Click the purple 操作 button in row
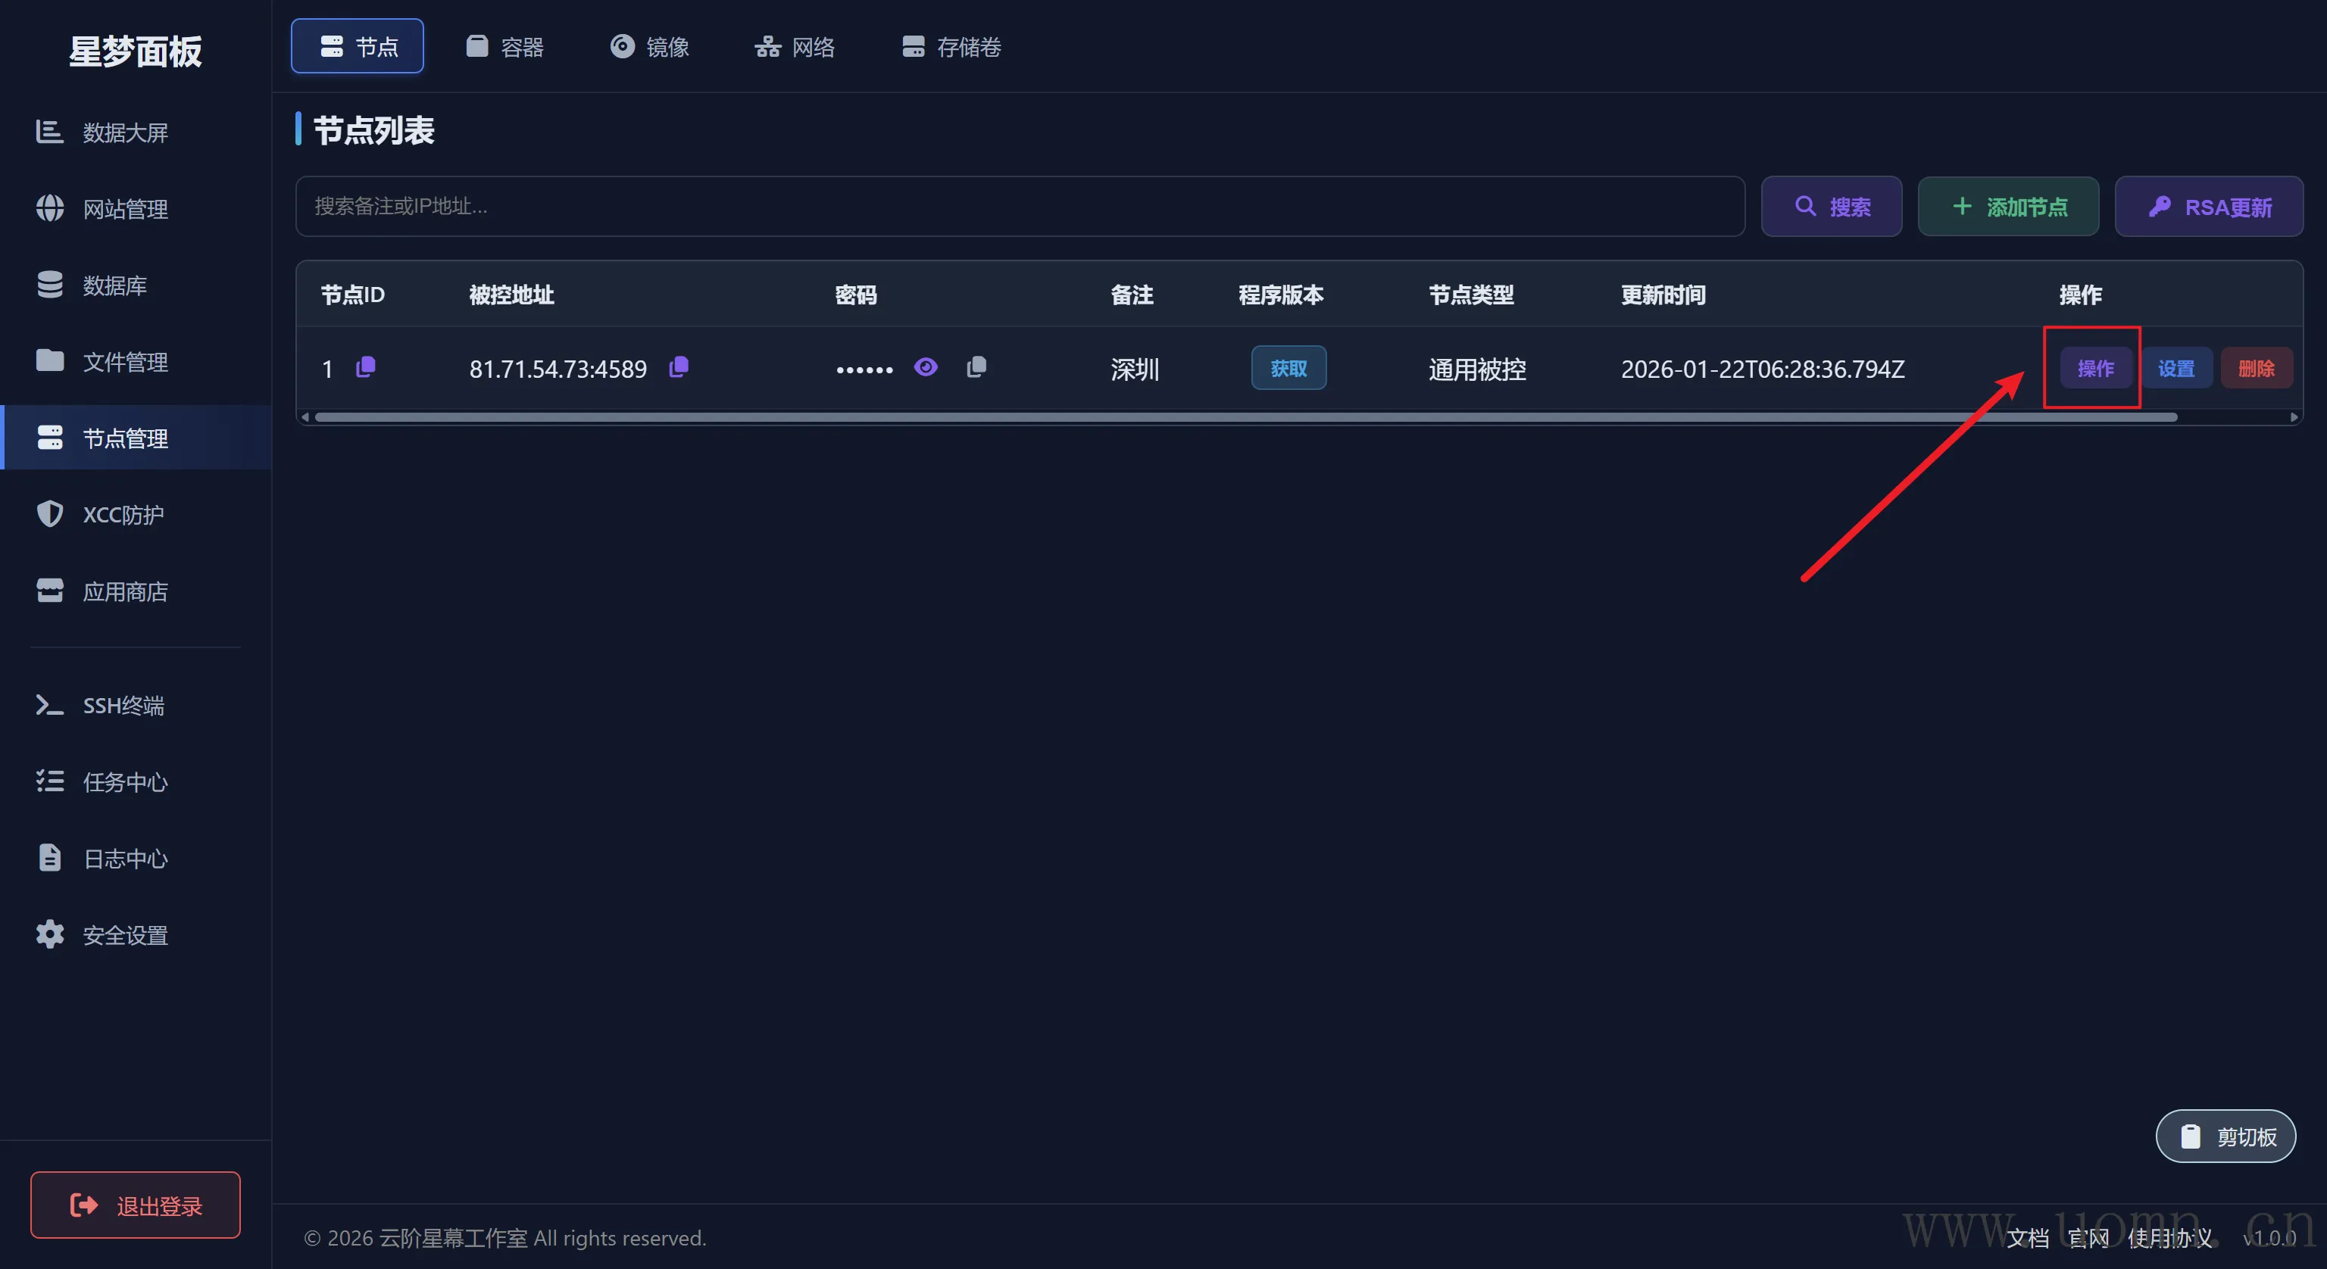This screenshot has height=1269, width=2327. (x=2095, y=368)
